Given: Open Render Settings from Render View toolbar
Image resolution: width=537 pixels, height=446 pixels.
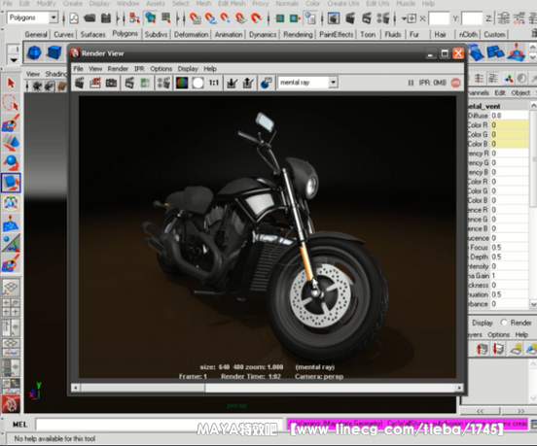Looking at the screenshot, I should pyautogui.click(x=163, y=83).
